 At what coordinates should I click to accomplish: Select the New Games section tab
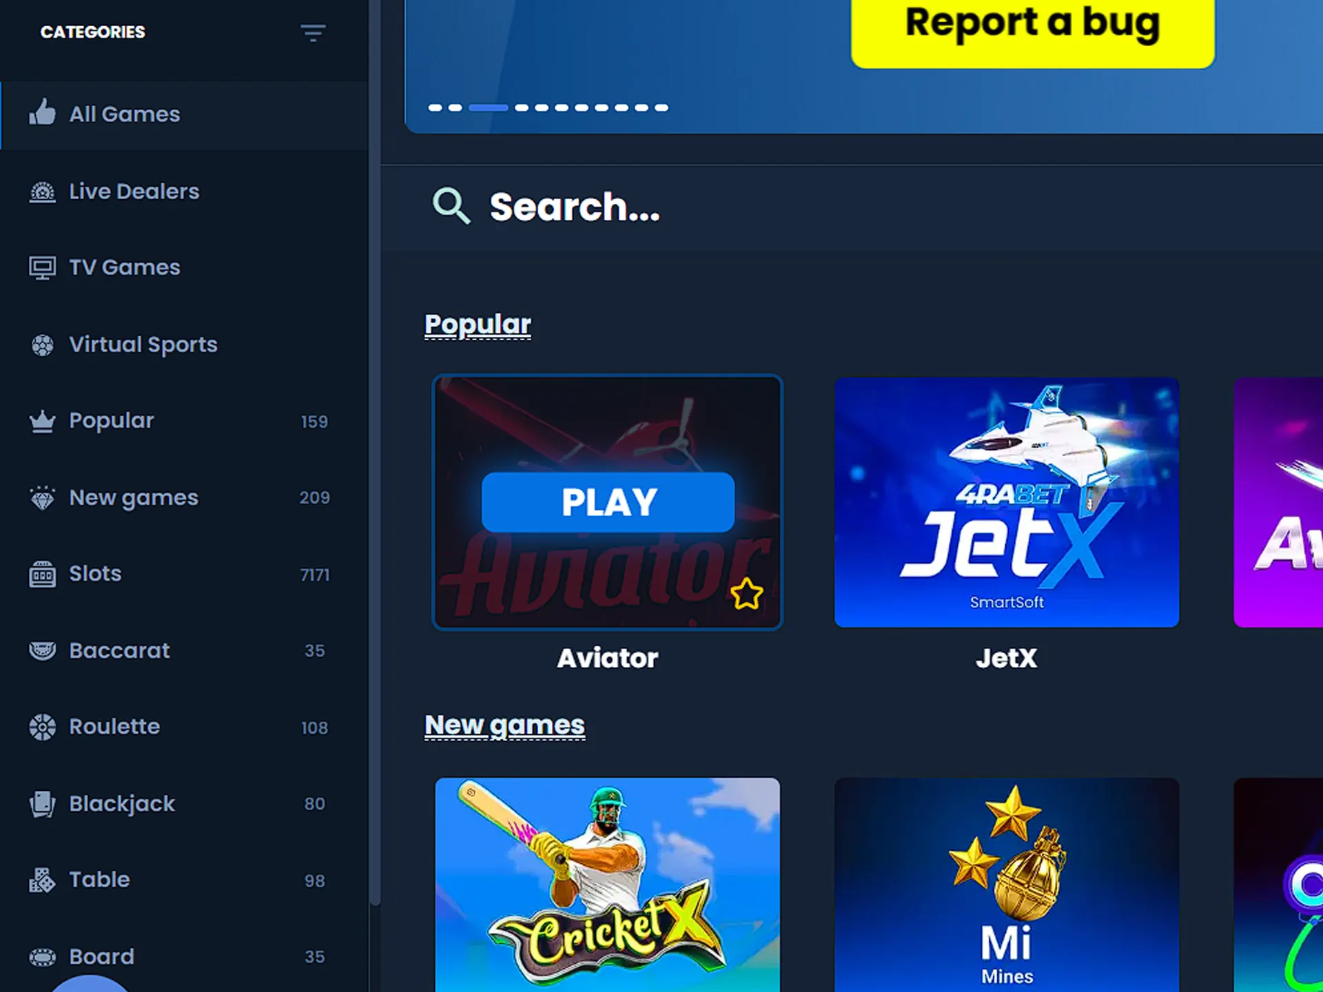(132, 496)
